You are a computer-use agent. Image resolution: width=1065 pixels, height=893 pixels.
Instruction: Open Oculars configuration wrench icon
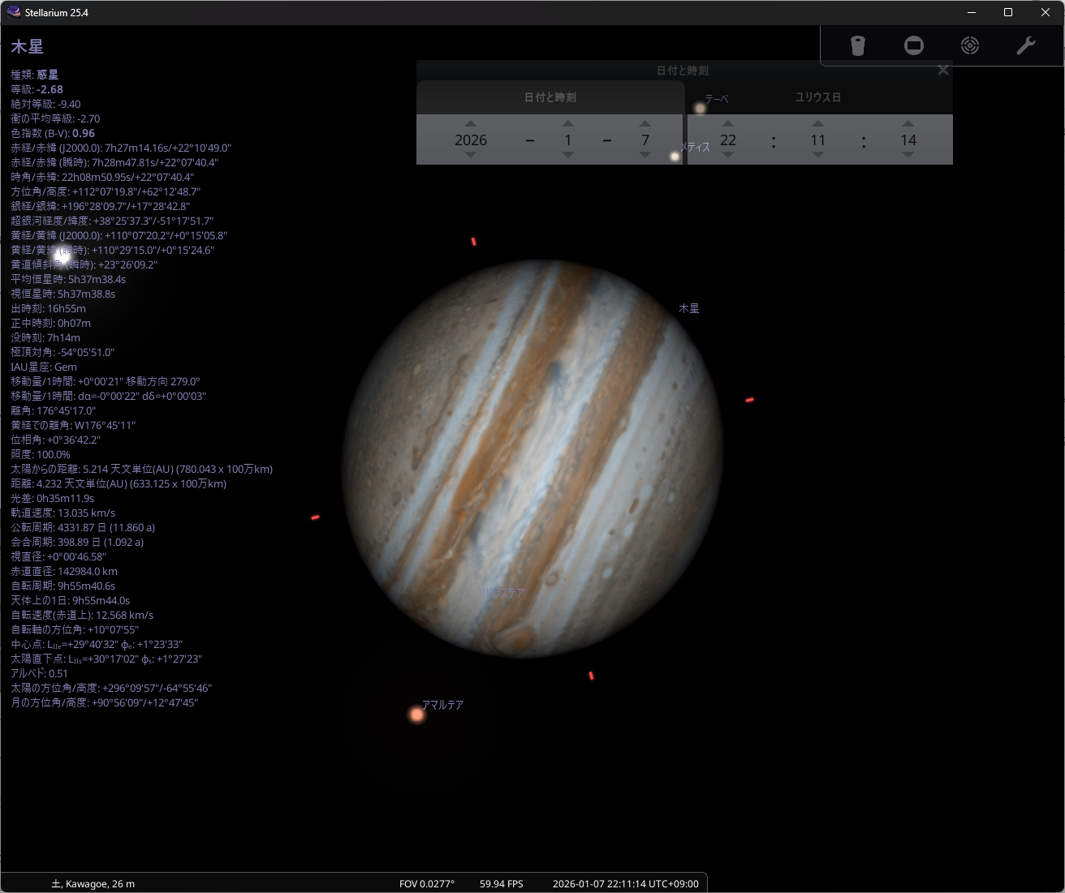(x=1026, y=45)
